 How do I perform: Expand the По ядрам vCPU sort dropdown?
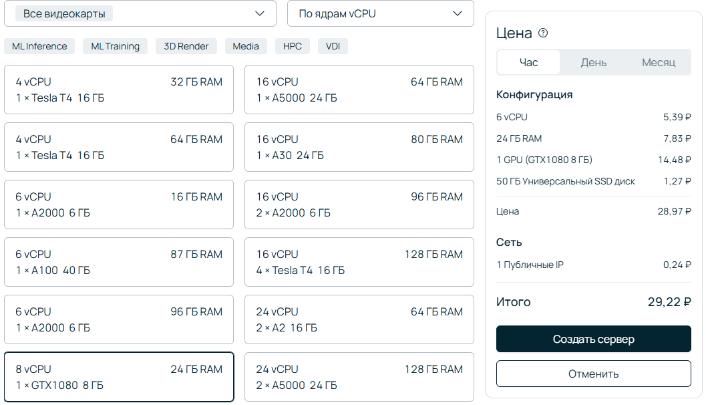(x=380, y=13)
